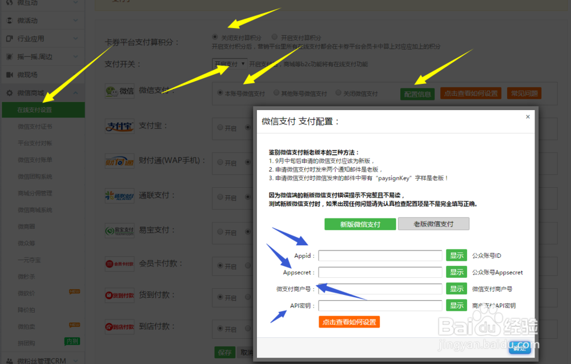The height and width of the screenshot is (364, 571).
Task: Switch to 新版微信支付 tab
Action: click(360, 224)
